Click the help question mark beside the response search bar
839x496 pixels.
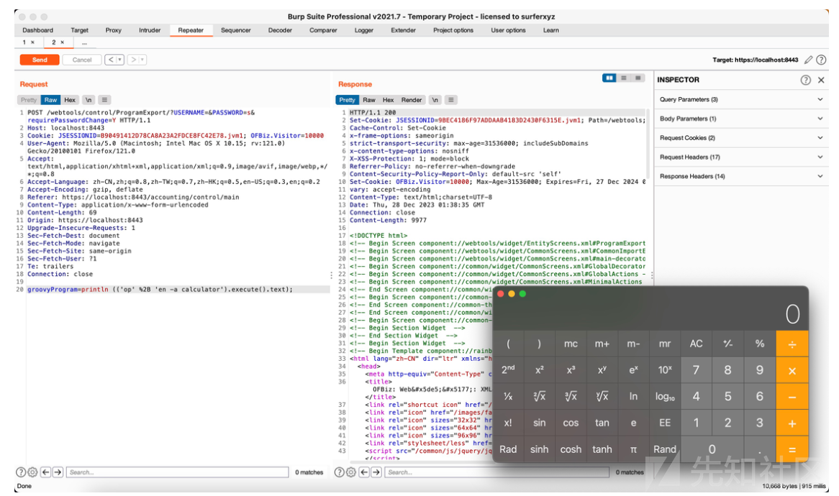click(x=338, y=472)
